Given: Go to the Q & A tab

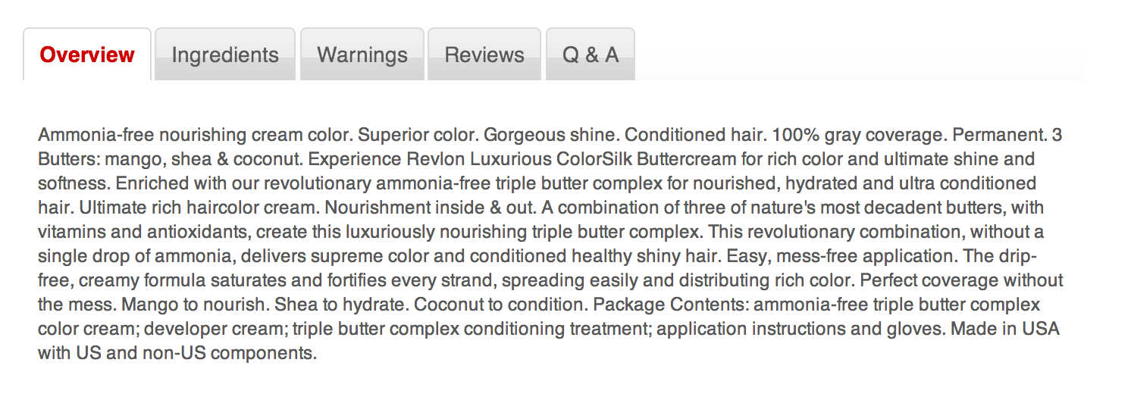Looking at the screenshot, I should [x=591, y=55].
